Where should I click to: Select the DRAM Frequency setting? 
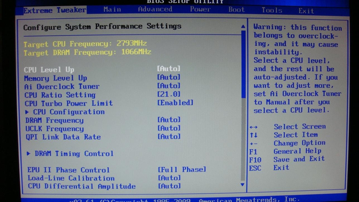point(54,120)
